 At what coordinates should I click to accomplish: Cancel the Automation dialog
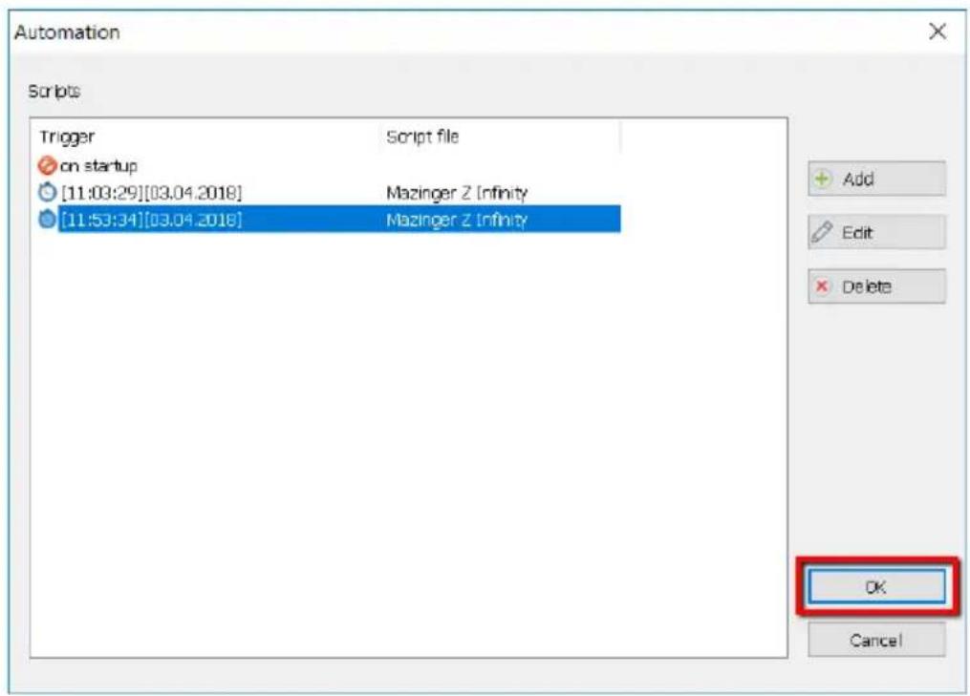pos(876,640)
